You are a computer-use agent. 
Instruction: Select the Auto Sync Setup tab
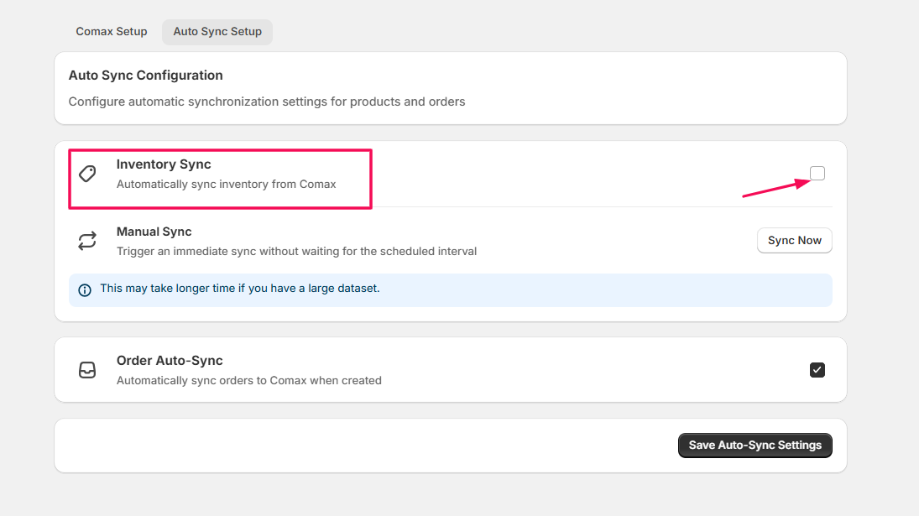217,32
